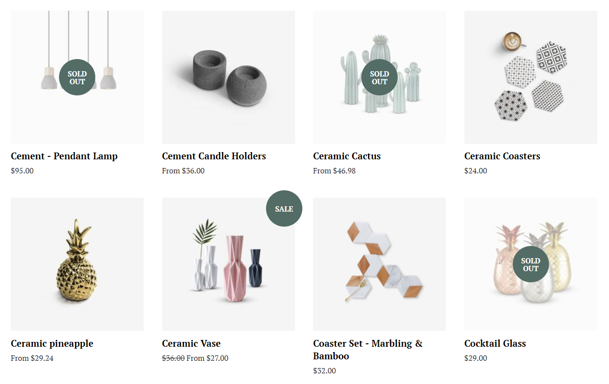Click the Sold Out badge on Pendant Lamp
The image size is (609, 384).
point(77,77)
